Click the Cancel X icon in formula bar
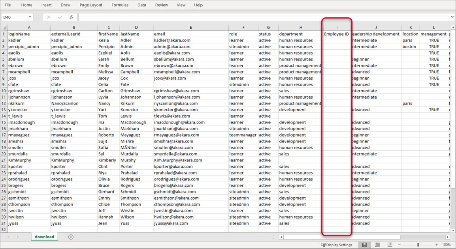 pyautogui.click(x=49, y=17)
